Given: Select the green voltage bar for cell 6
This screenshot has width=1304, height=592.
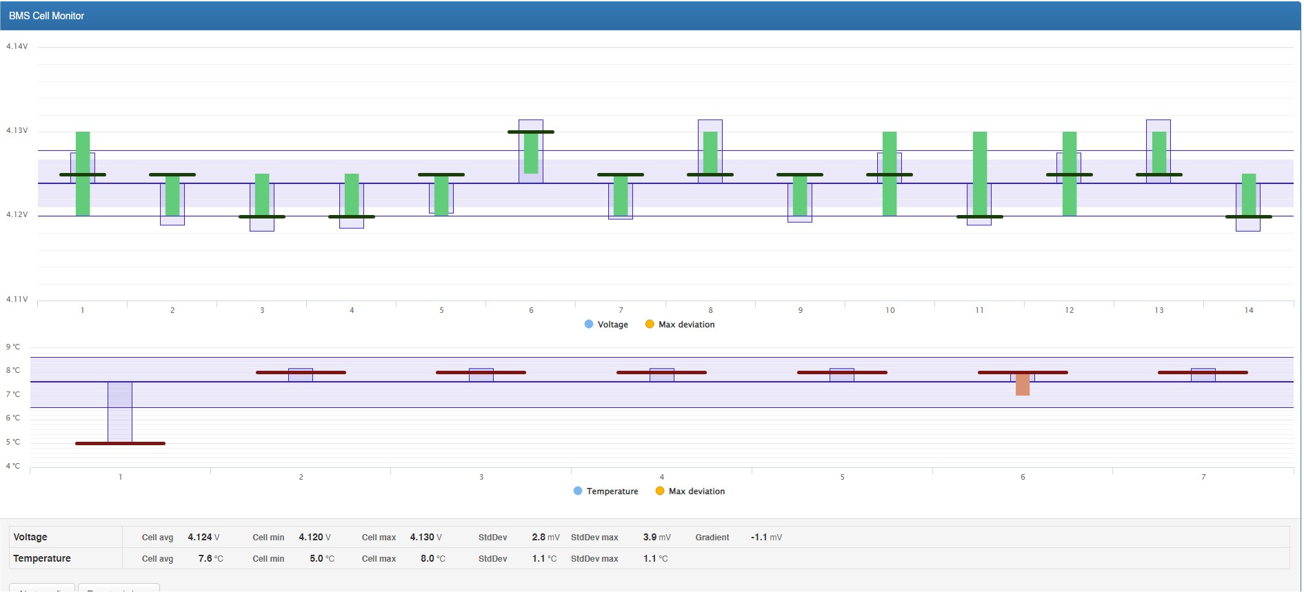Looking at the screenshot, I should coord(531,153).
